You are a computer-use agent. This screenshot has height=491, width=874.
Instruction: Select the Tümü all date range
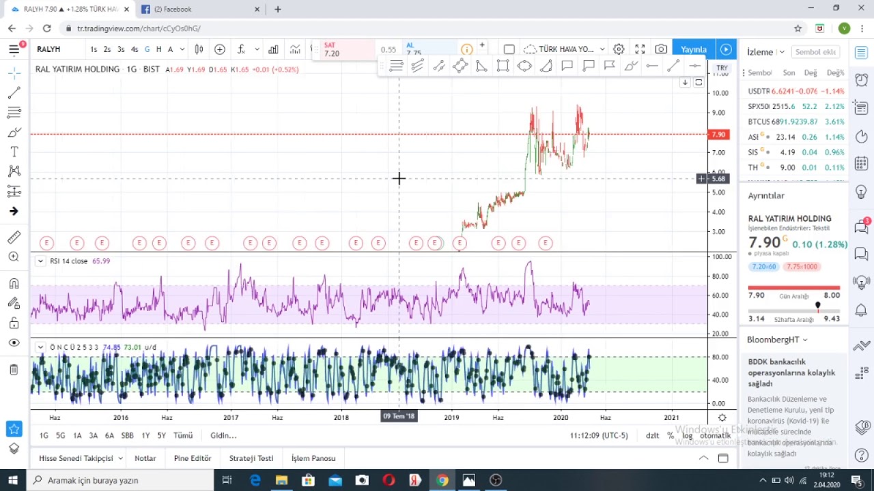[x=183, y=435]
